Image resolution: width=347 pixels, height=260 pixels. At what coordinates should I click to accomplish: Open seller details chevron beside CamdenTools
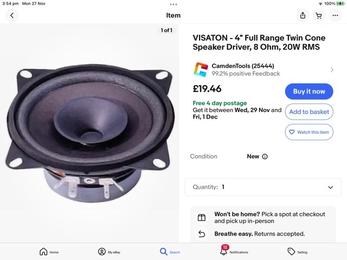point(332,70)
